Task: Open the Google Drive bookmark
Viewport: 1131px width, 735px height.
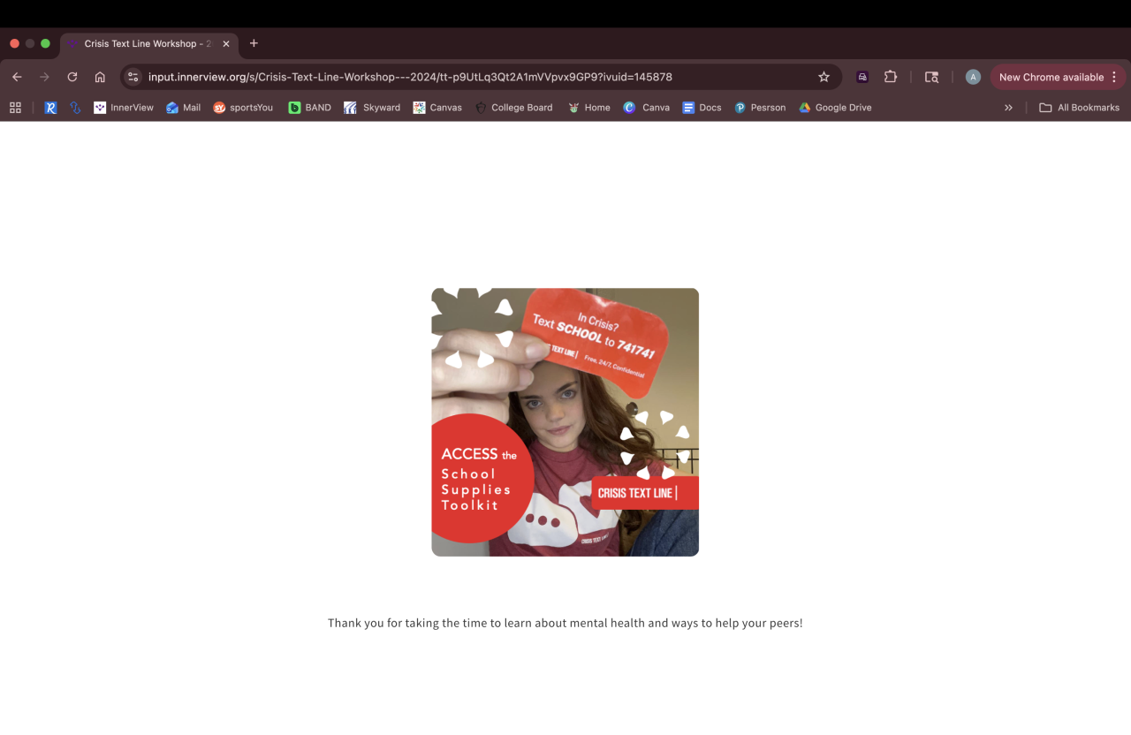Action: (835, 108)
